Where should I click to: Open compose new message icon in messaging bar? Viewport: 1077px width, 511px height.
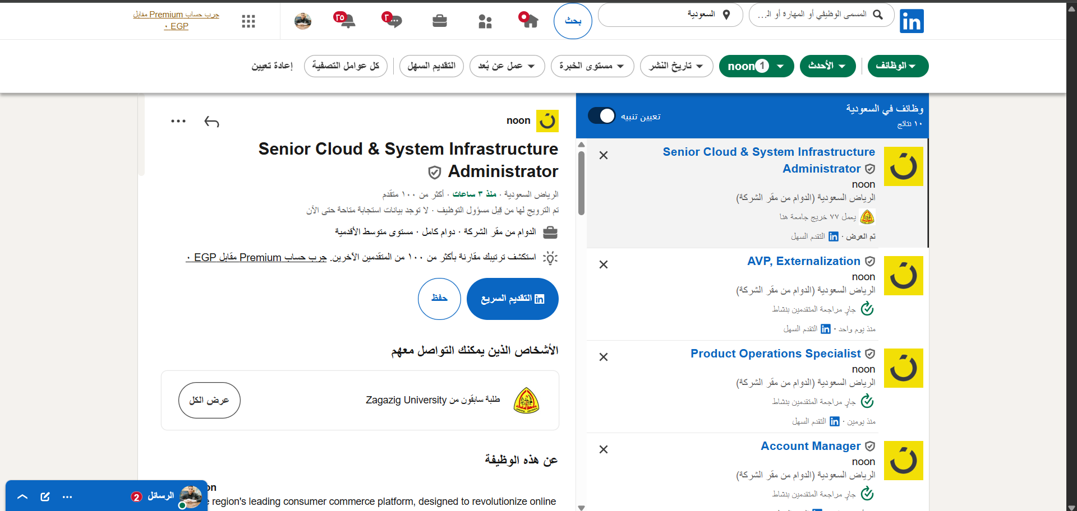tap(45, 496)
